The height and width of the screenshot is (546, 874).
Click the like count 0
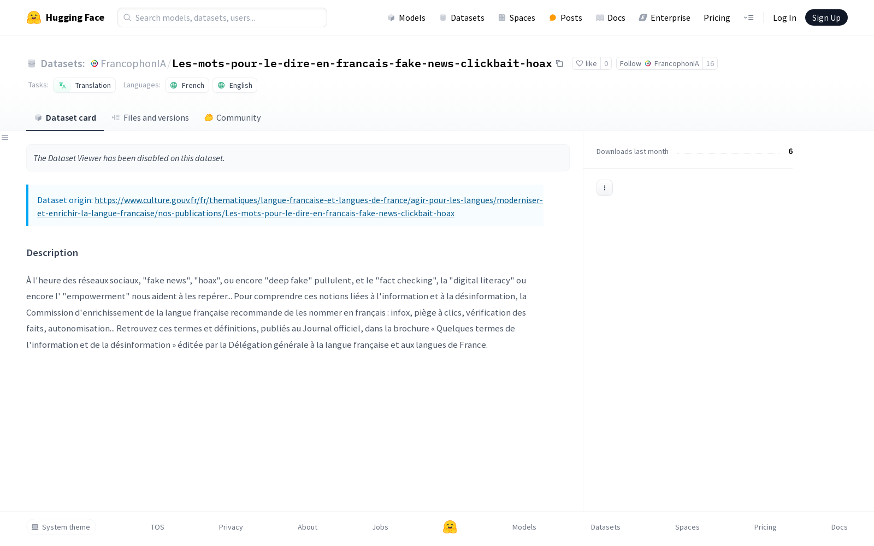point(606,63)
